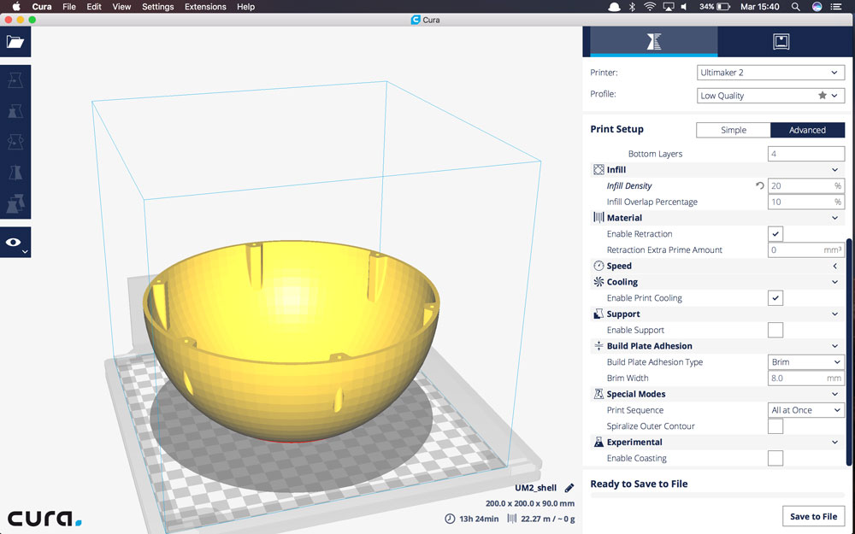
Task: Open the Bluetooth status menu
Action: pos(632,7)
